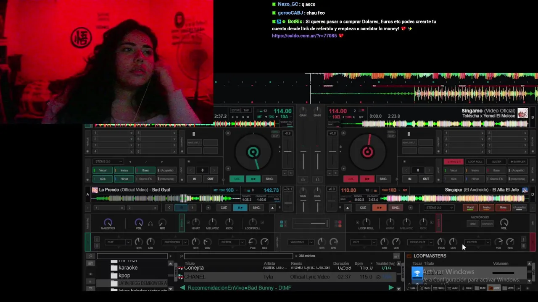Viewport: 538px width, 302px height.
Task: Open the DISTORTIO effect dropdown
Action: coord(175,242)
